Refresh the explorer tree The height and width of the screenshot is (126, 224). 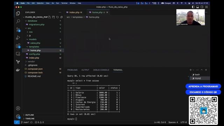click(x=57, y=17)
